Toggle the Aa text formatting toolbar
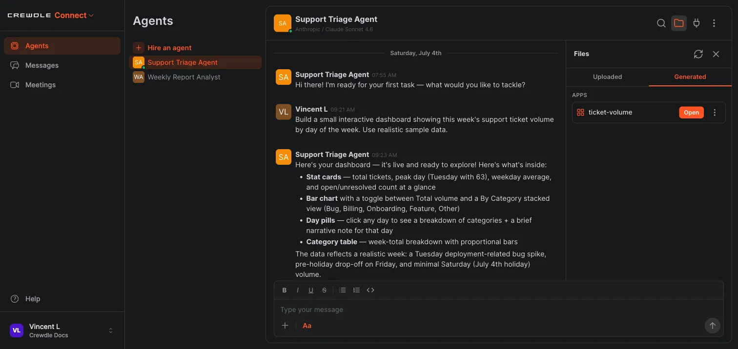 click(x=307, y=326)
